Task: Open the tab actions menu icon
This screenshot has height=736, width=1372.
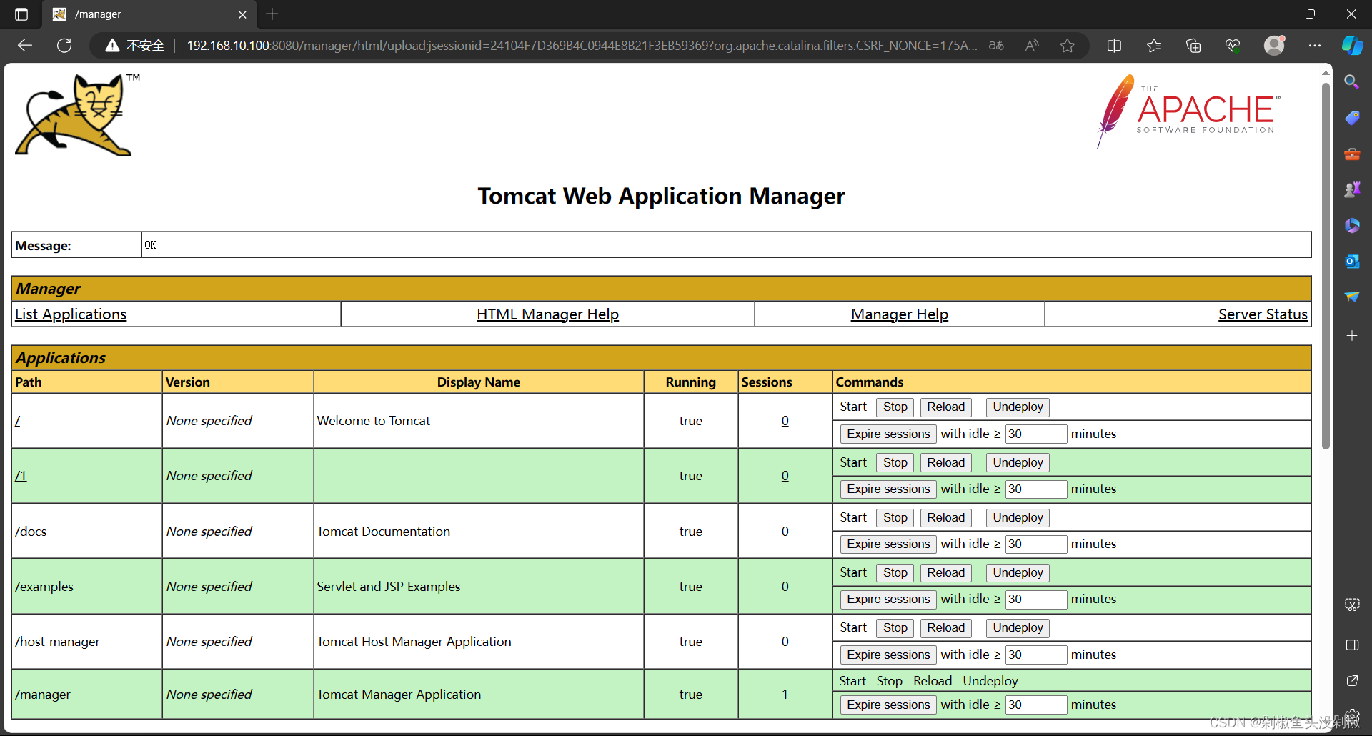Action: tap(21, 14)
